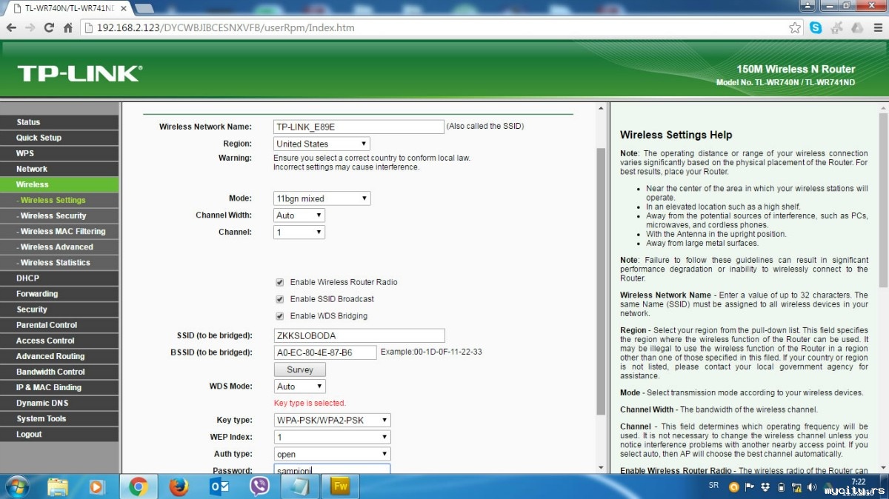Open the Channel dropdown
Viewport: 889px width, 499px height.
(299, 232)
